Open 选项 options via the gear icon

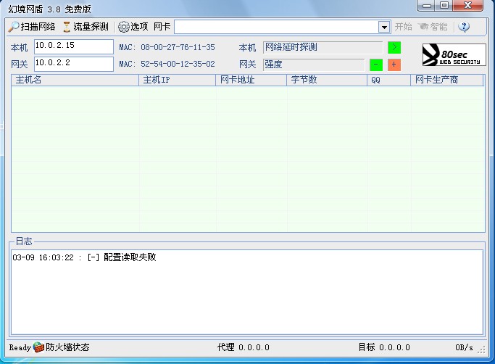tap(124, 27)
